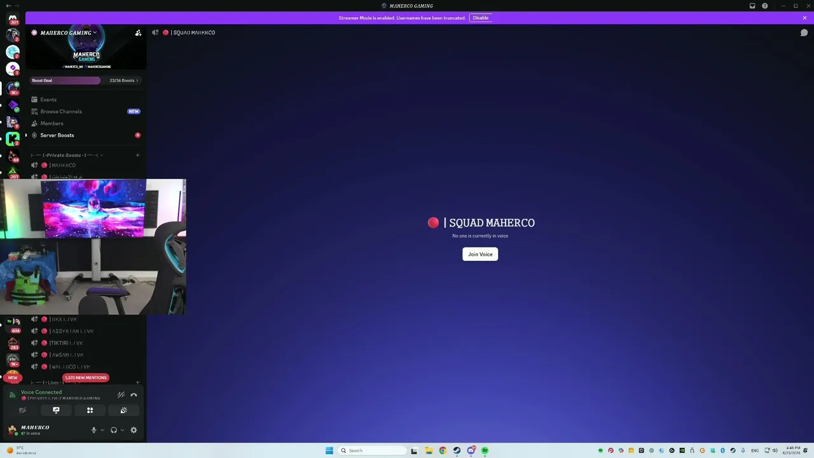Join Voice in SQUAD MAHERCO channel

480,254
